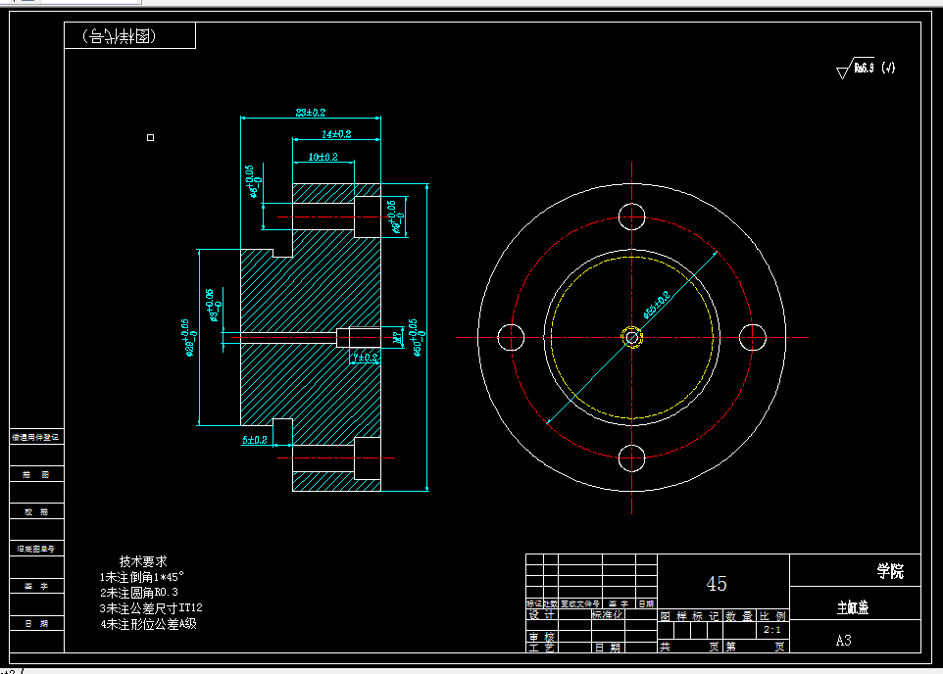Click the 23±0.2 dimension text

coord(311,113)
